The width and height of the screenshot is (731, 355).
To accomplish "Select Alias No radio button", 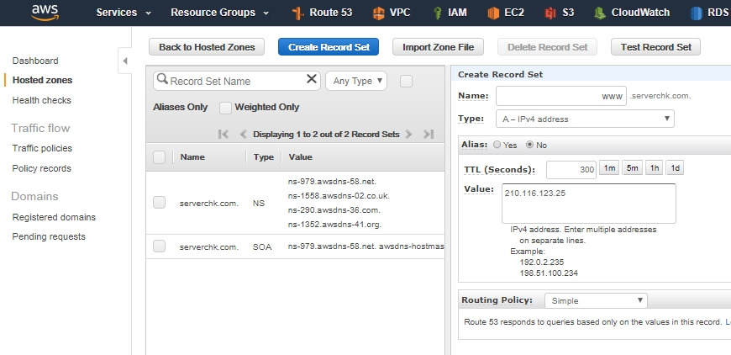I will pos(529,145).
